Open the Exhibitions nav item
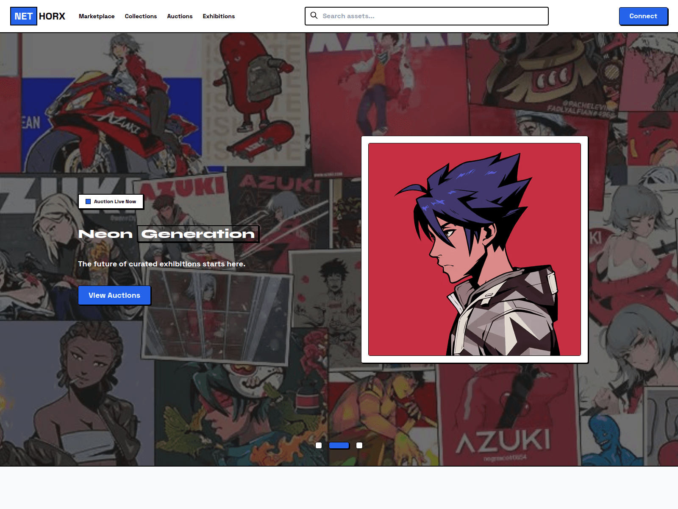The image size is (678, 509). point(219,16)
